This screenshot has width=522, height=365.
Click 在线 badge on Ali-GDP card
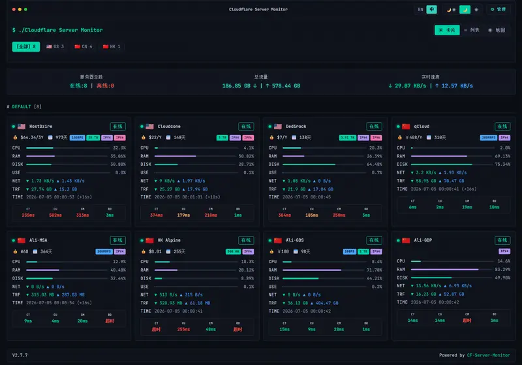point(502,240)
